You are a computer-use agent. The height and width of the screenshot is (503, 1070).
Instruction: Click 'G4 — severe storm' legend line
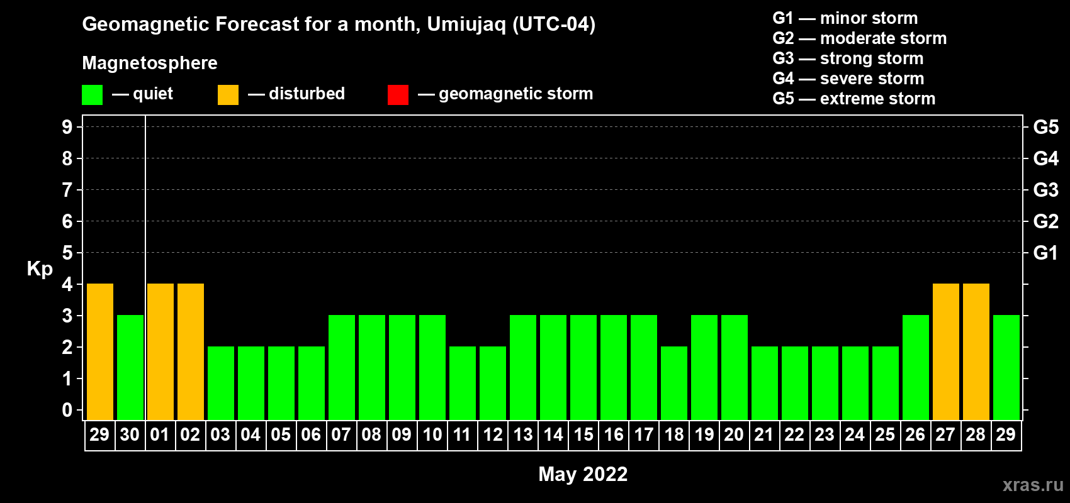pyautogui.click(x=848, y=79)
